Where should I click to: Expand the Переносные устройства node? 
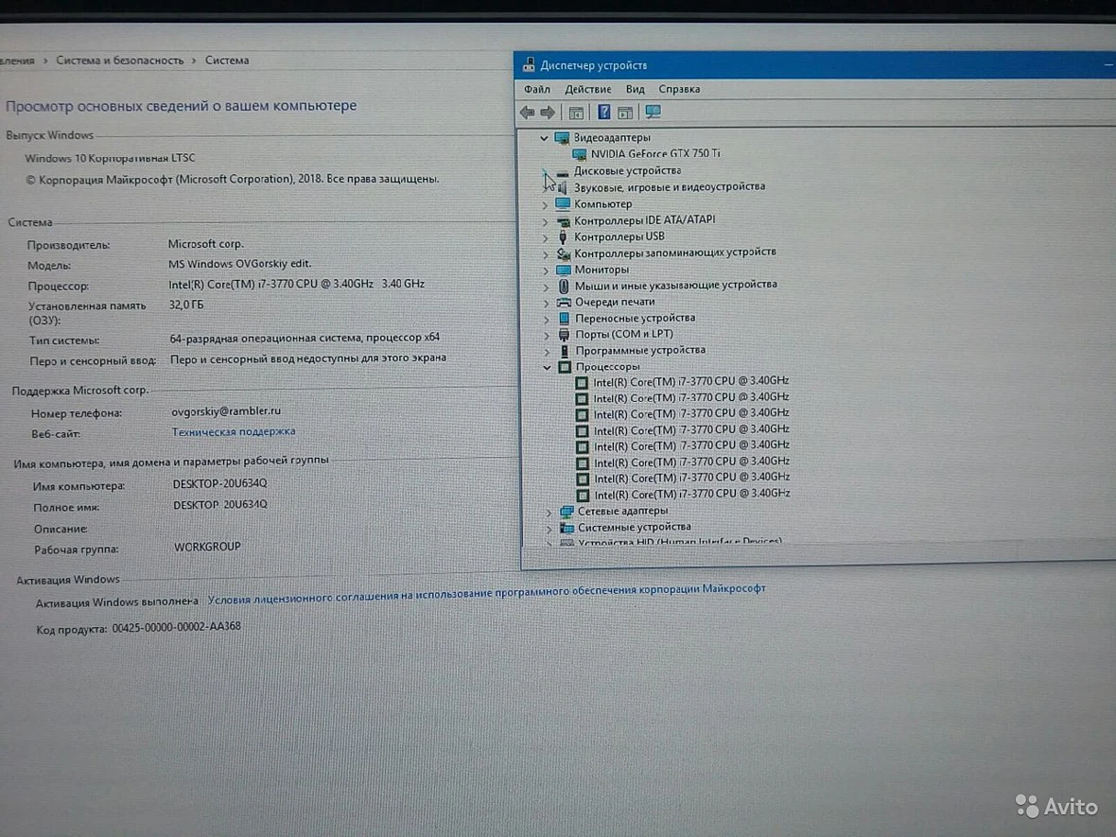(x=547, y=319)
